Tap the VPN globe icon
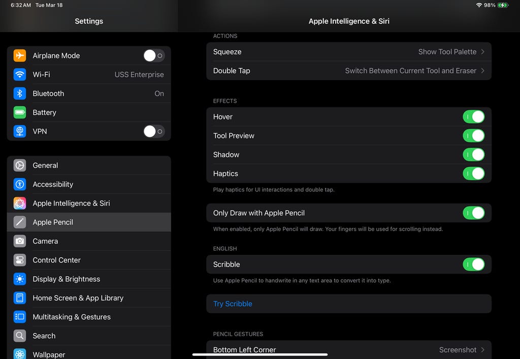The width and height of the screenshot is (520, 359). (20, 131)
